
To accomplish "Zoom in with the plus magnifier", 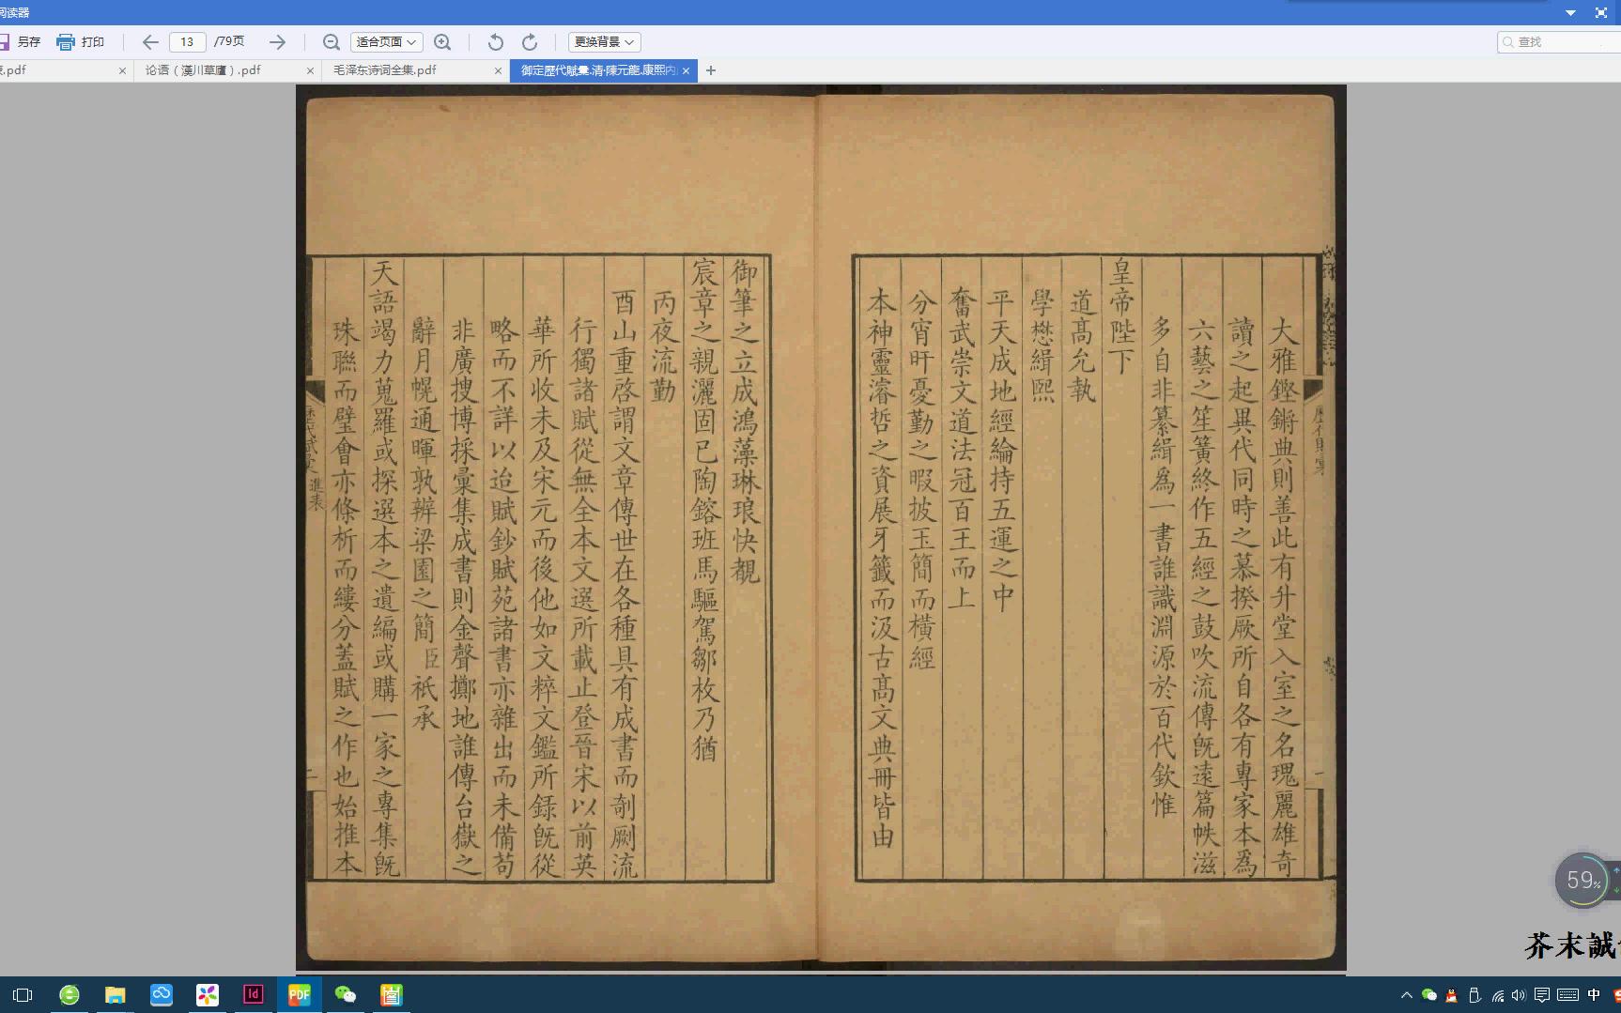I will pos(442,42).
